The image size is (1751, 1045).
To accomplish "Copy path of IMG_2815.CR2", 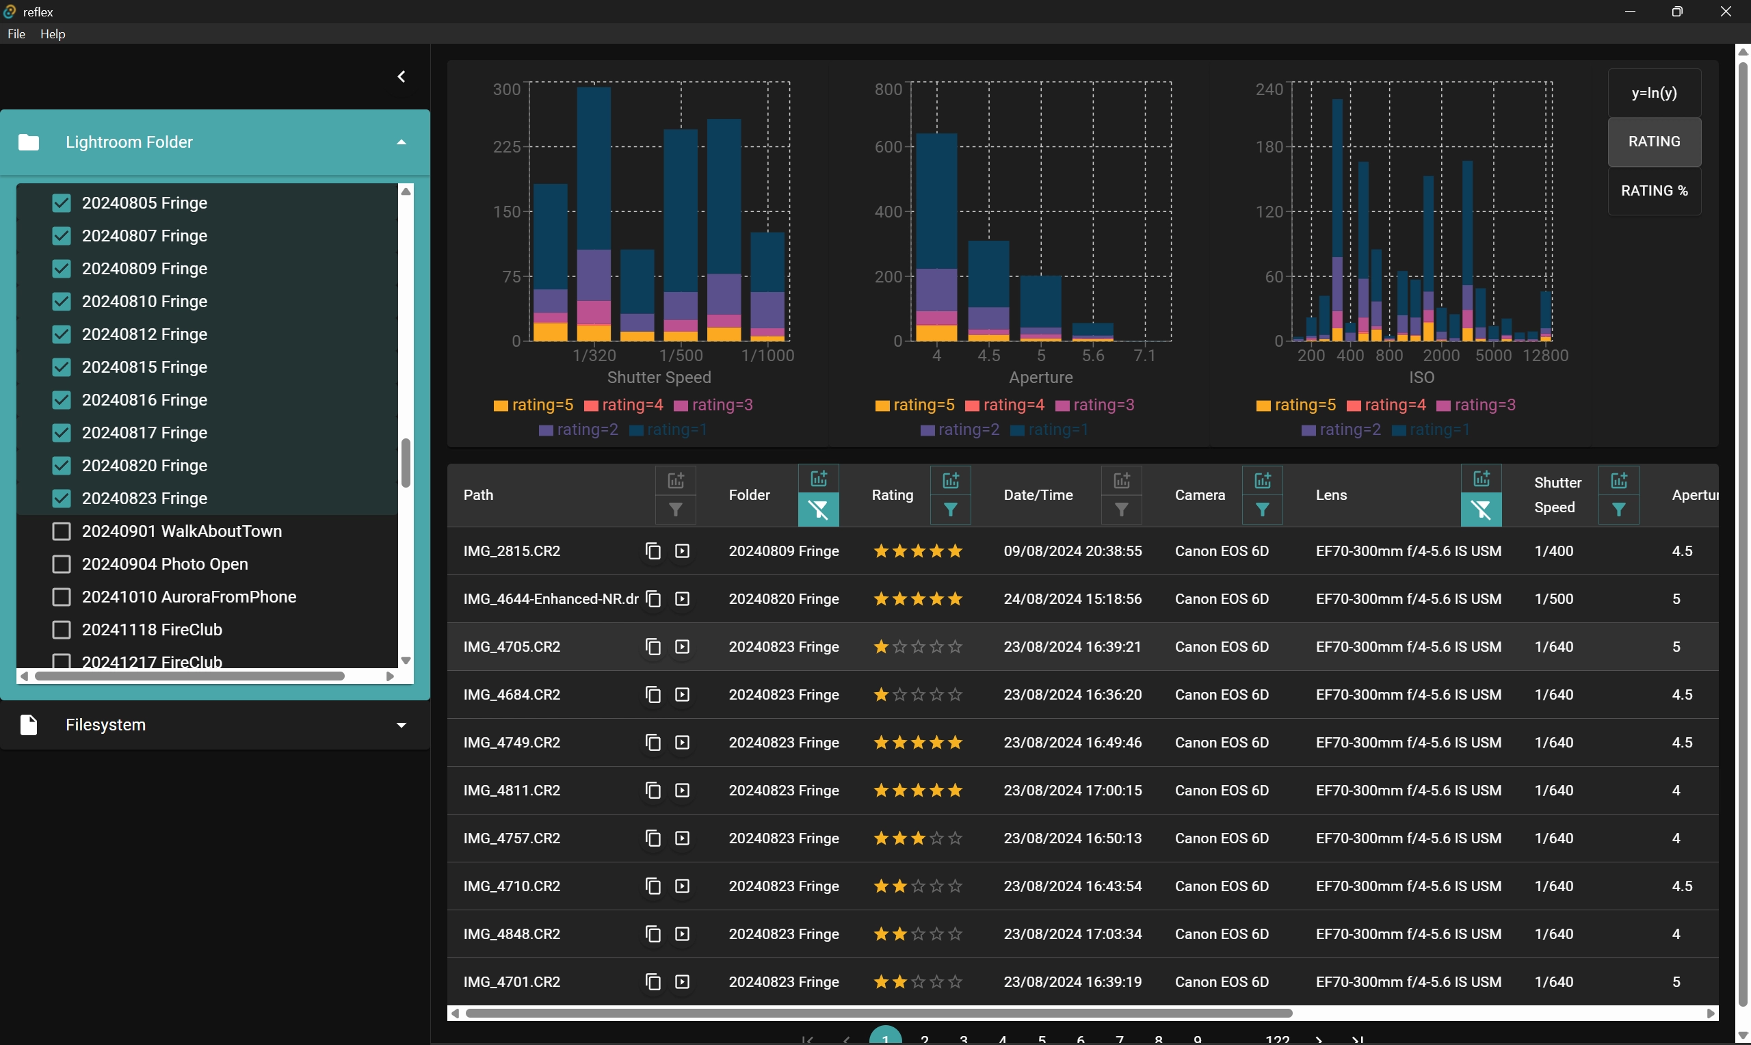I will [x=653, y=551].
